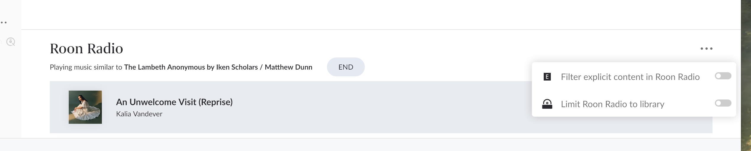Open the Iken Scholars artist link
751x151 pixels.
click(237, 67)
